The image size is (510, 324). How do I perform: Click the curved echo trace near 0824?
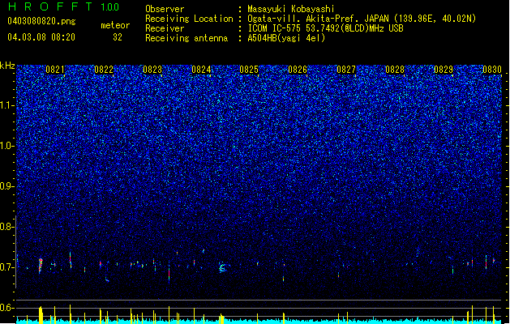(222, 268)
